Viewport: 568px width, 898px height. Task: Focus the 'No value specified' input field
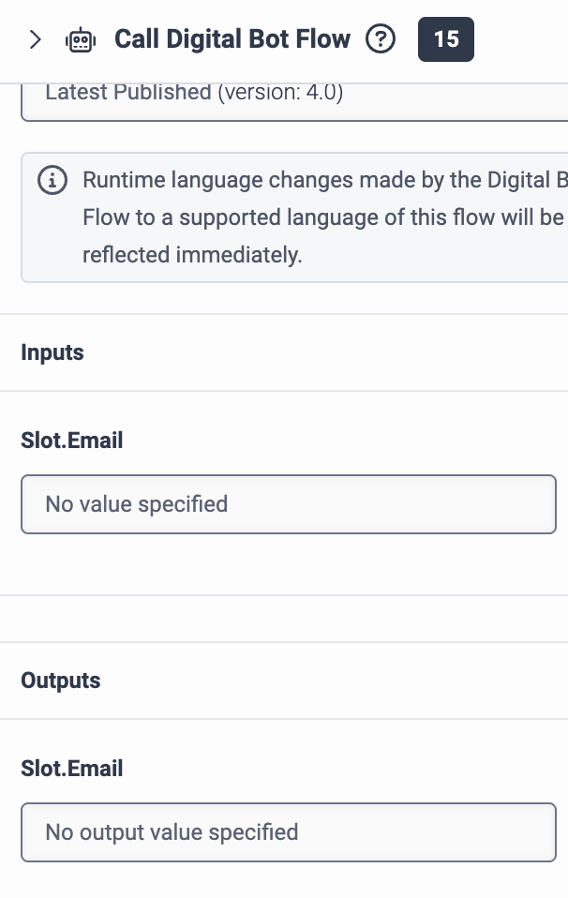coord(289,504)
